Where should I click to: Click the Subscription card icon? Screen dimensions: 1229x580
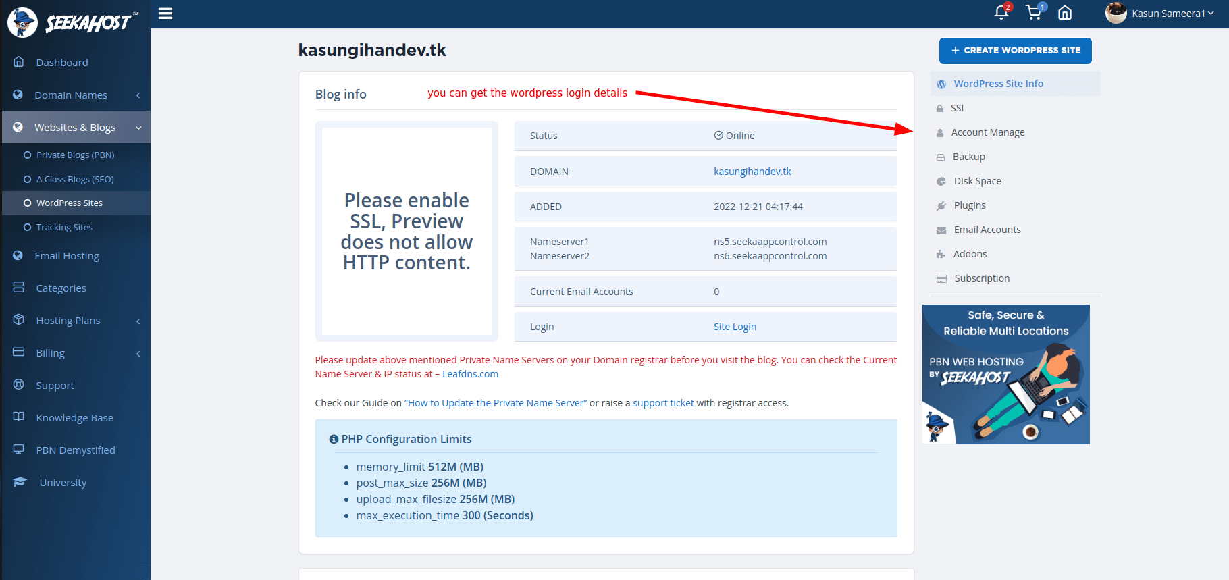[x=941, y=279]
